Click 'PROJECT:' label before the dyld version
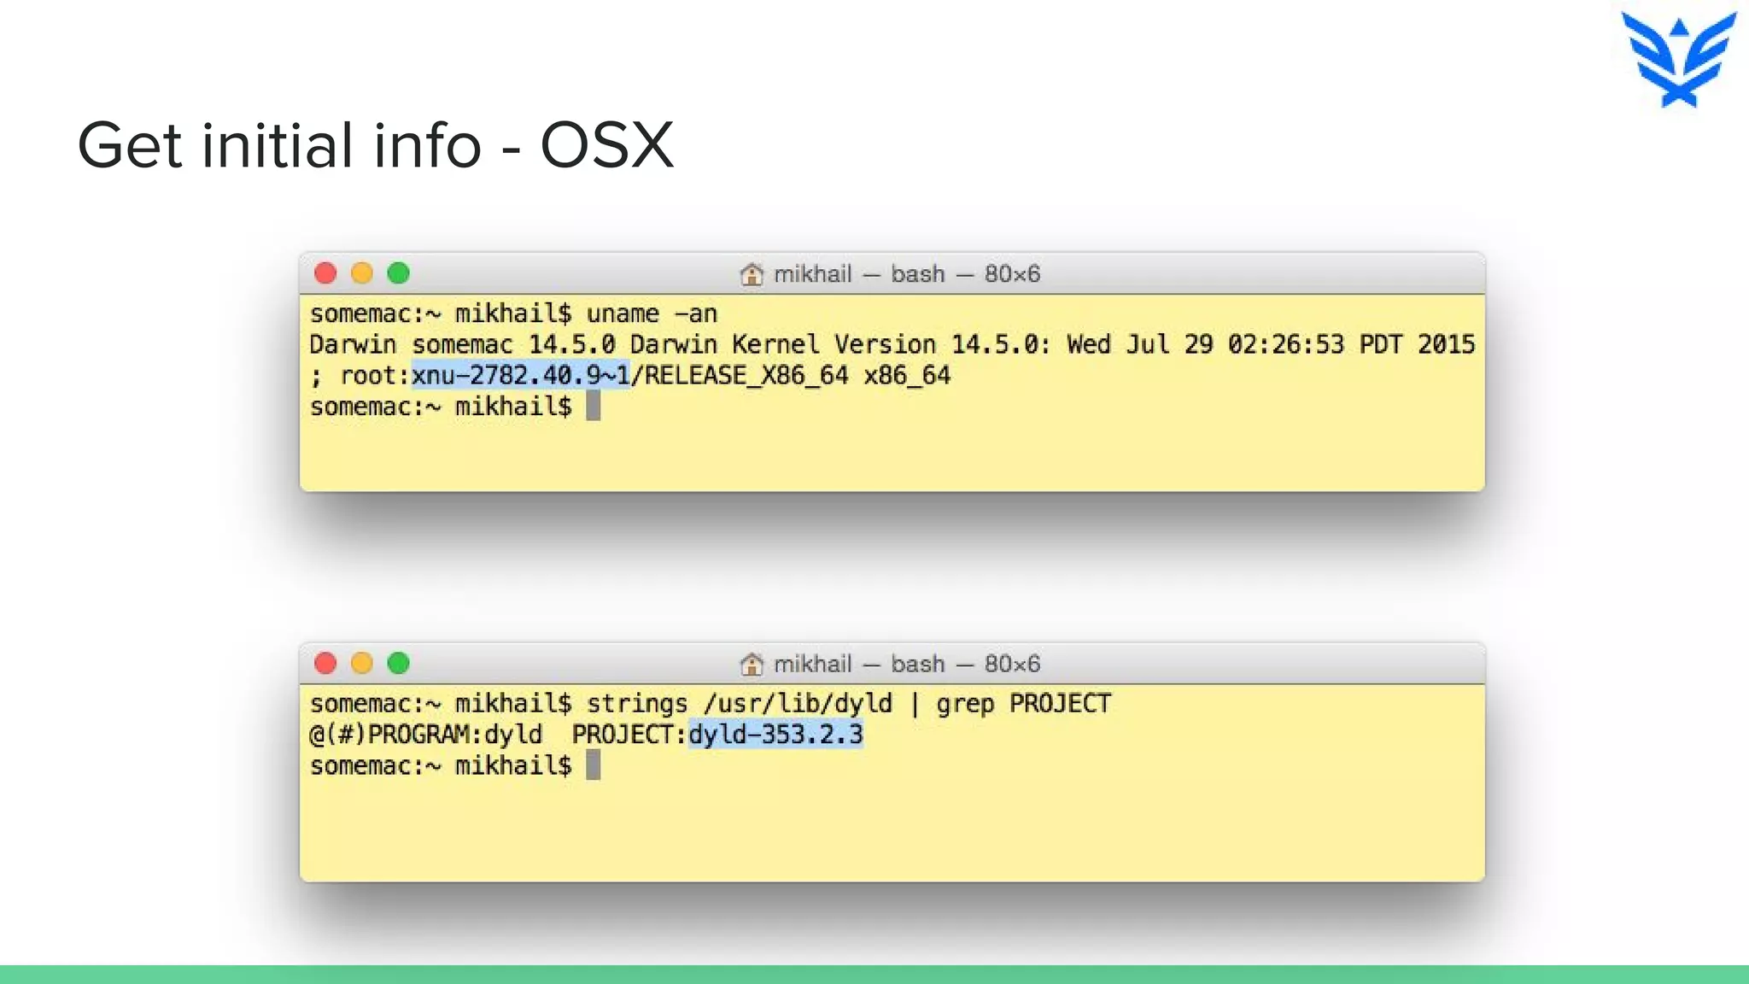 [x=629, y=735]
